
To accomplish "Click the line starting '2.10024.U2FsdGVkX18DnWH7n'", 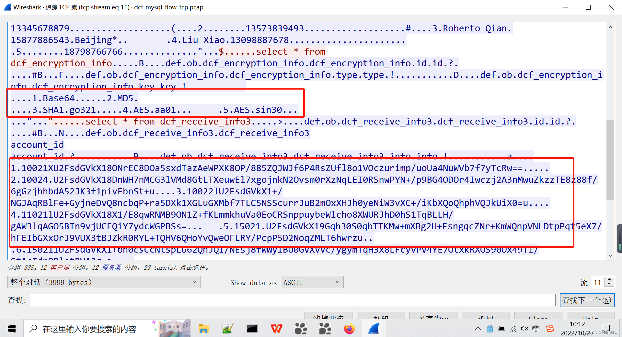I will point(304,180).
